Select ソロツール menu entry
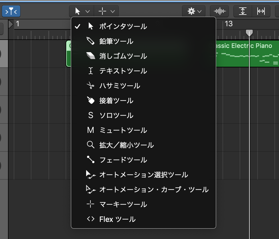 click(x=116, y=116)
